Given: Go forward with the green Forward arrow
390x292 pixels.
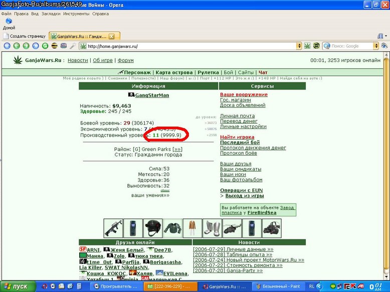Looking at the screenshot, I should click(x=26, y=45).
